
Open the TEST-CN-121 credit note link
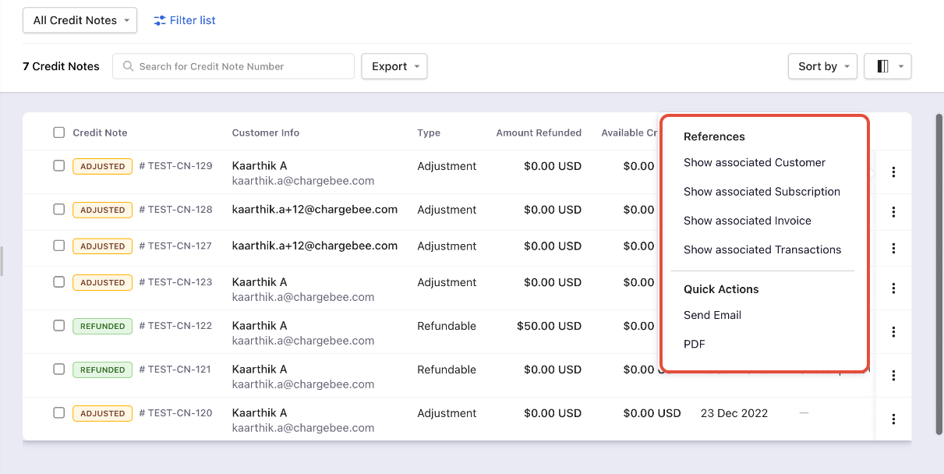tap(179, 370)
